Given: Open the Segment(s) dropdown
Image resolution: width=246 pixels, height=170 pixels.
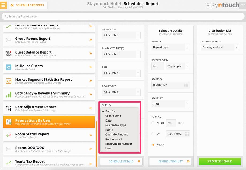Looking at the screenshot, I should pyautogui.click(x=121, y=35).
